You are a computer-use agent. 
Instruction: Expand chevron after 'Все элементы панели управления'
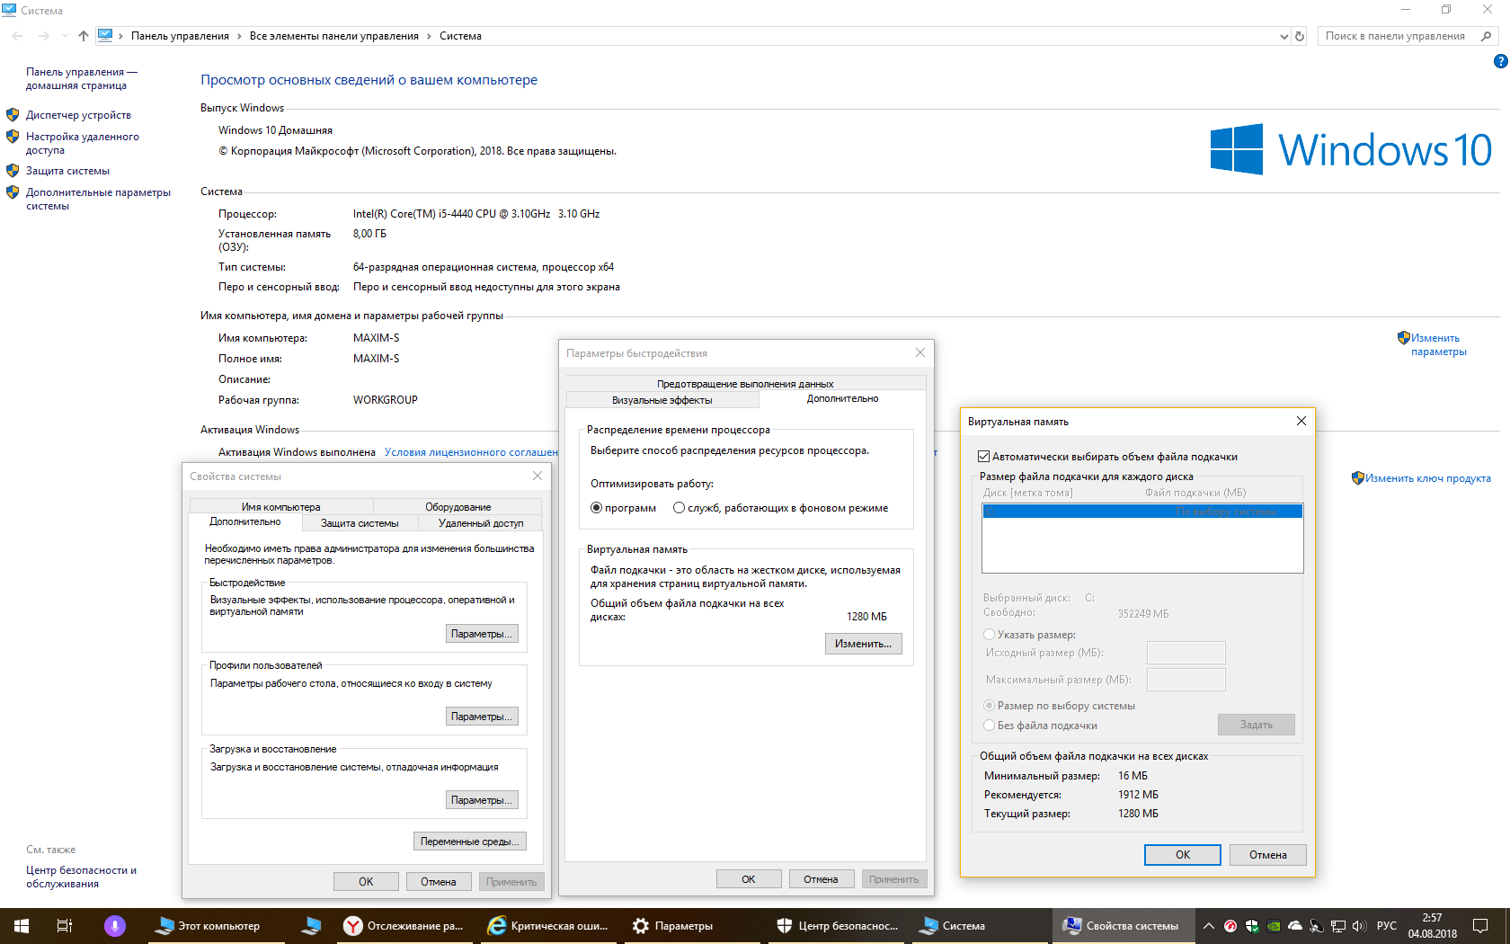(x=429, y=36)
